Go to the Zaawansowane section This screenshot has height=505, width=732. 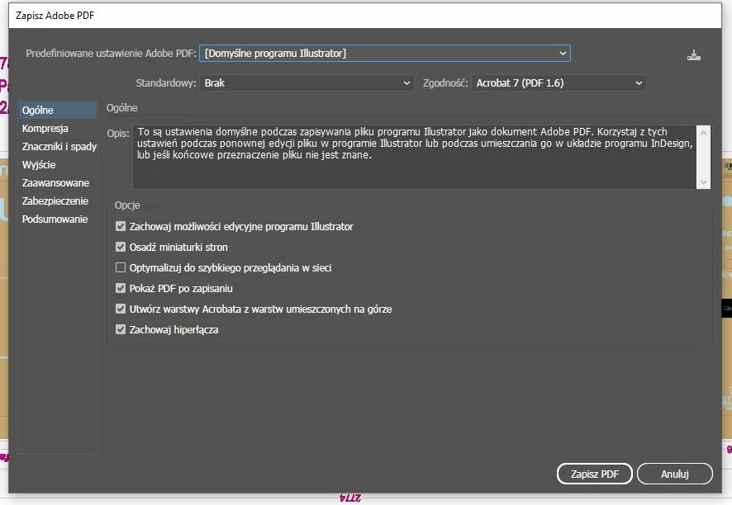[x=58, y=183]
